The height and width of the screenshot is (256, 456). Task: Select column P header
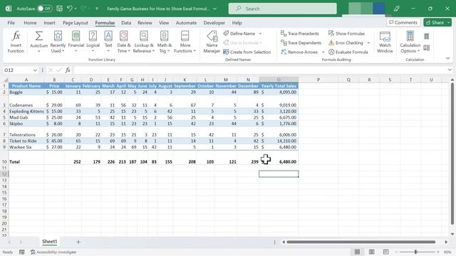coord(318,80)
